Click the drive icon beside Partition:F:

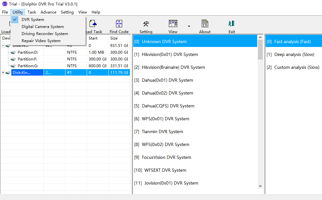(x=13, y=59)
